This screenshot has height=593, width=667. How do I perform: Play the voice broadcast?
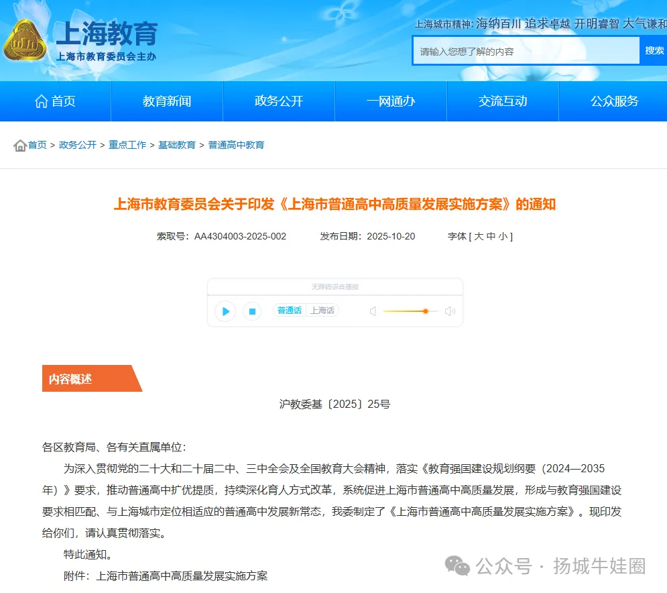coord(225,311)
